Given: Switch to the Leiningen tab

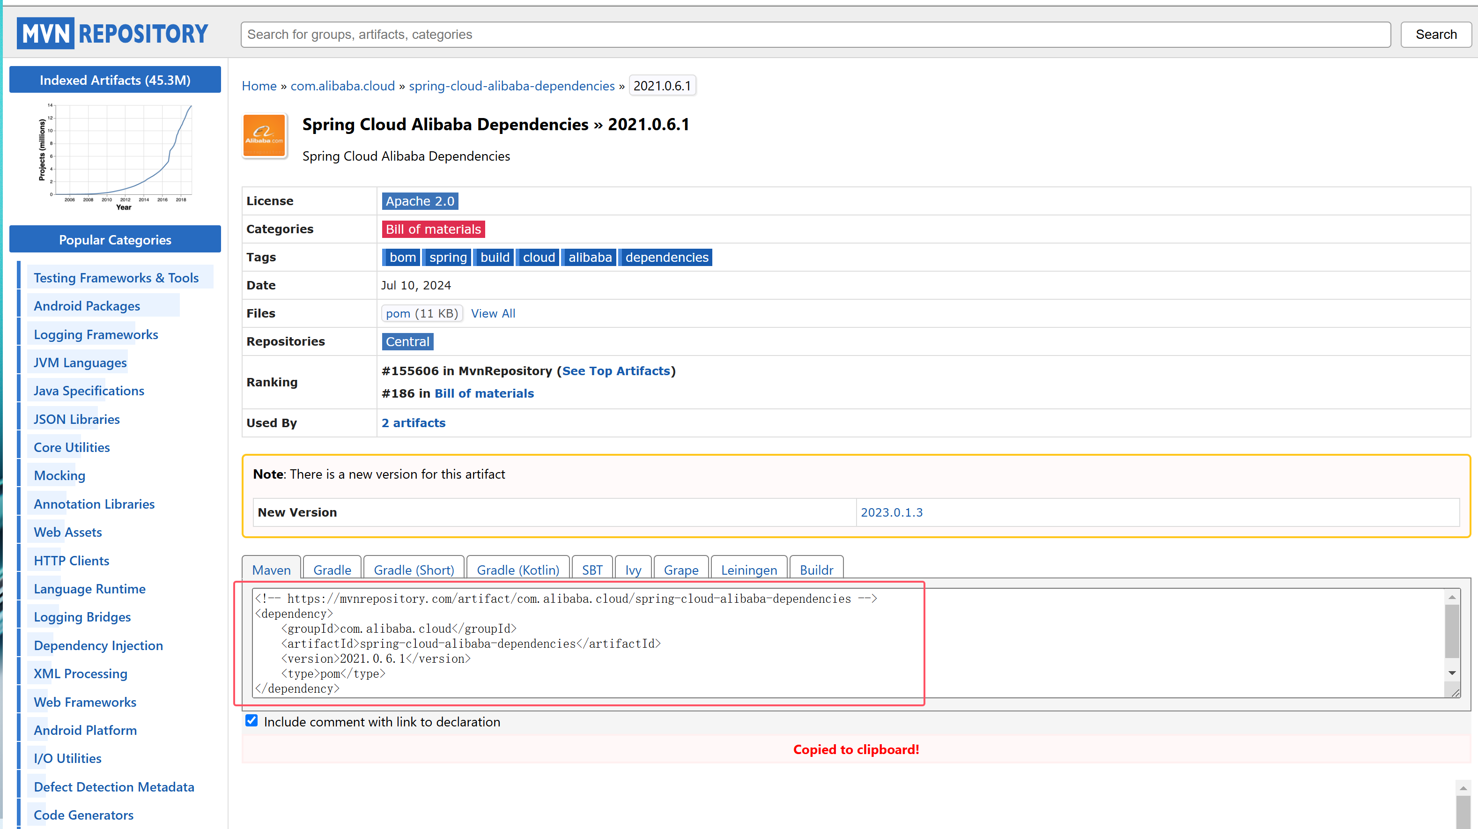Looking at the screenshot, I should point(749,569).
